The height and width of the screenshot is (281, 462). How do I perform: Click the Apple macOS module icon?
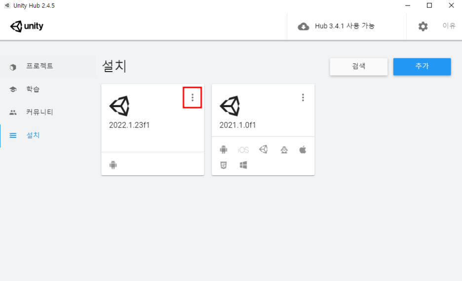point(303,150)
